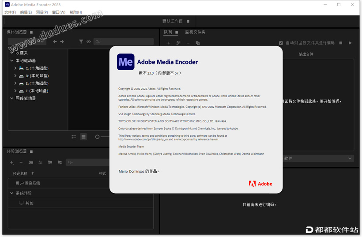Go forward in the media browser
Screen dimensions: 362x237
pos(62,41)
